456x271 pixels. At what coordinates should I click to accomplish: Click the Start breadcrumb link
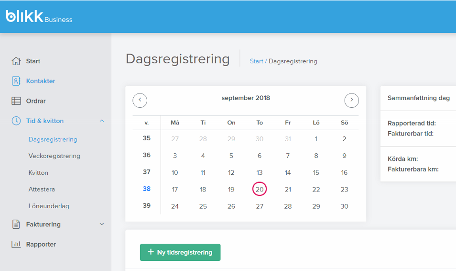256,61
